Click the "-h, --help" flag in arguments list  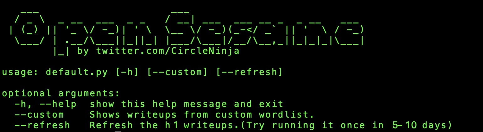point(45,104)
